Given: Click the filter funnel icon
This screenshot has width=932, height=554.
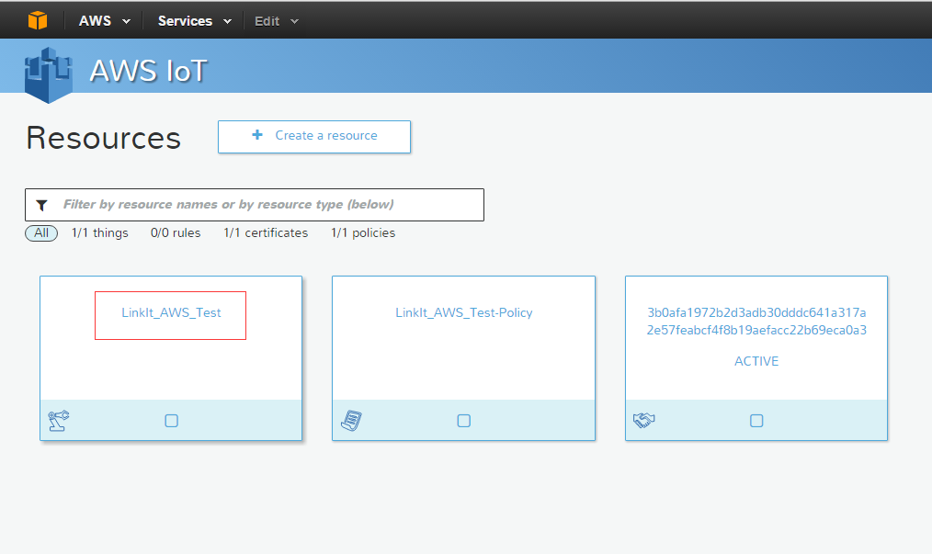Looking at the screenshot, I should [x=41, y=205].
